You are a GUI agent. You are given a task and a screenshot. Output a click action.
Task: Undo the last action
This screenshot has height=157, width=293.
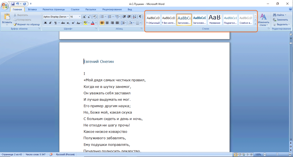pos(17,4)
